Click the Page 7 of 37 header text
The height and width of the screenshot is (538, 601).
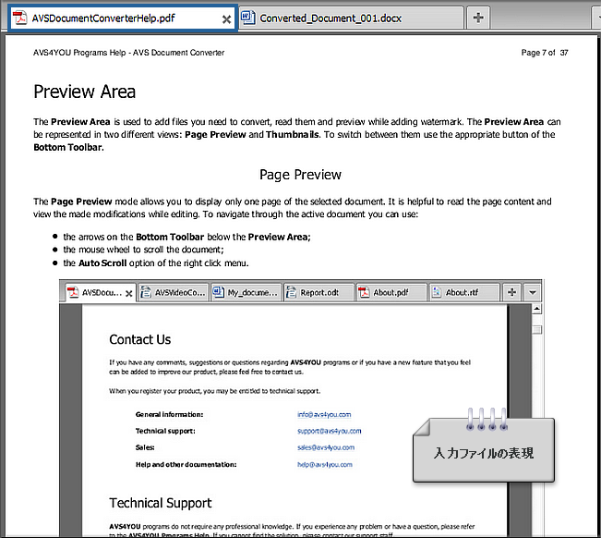545,53
